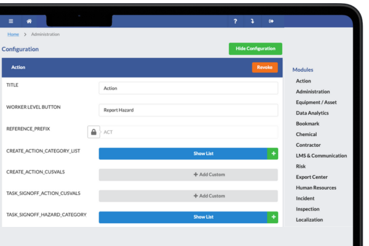Add Custom for CREATE_ACTION_CUSVALS

(188, 175)
